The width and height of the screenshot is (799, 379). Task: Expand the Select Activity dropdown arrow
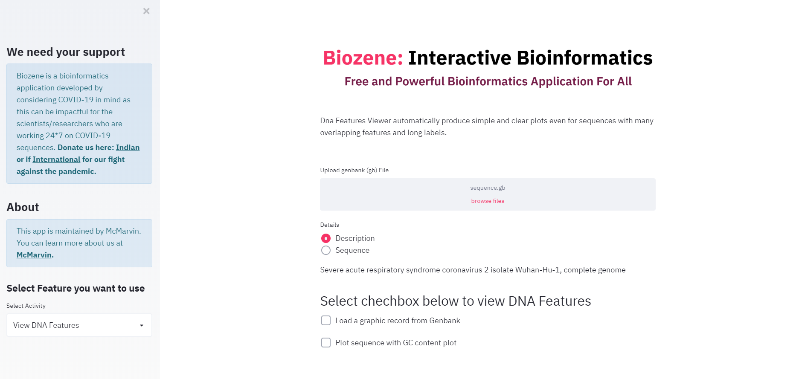pos(142,326)
